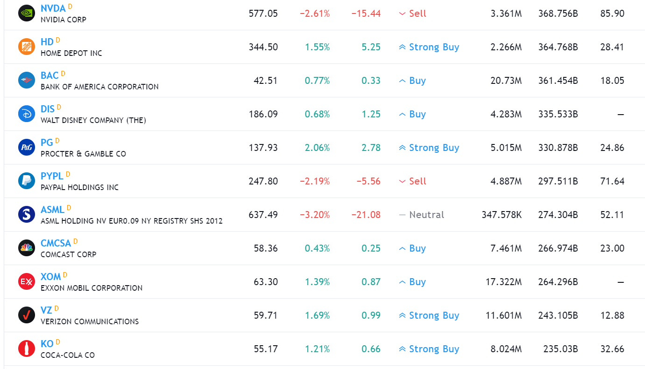This screenshot has height=369, width=645.
Task: Click the Verizon checkmark logo icon
Action: (27, 315)
